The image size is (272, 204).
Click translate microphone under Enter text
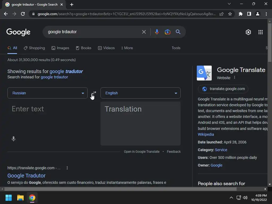[x=14, y=139]
